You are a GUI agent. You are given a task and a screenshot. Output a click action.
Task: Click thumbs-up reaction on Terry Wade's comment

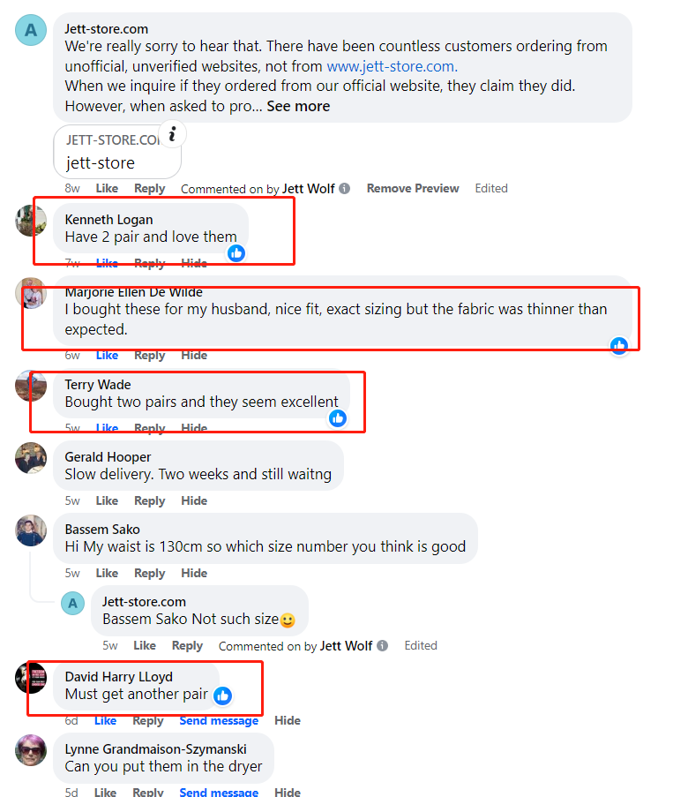click(x=338, y=418)
